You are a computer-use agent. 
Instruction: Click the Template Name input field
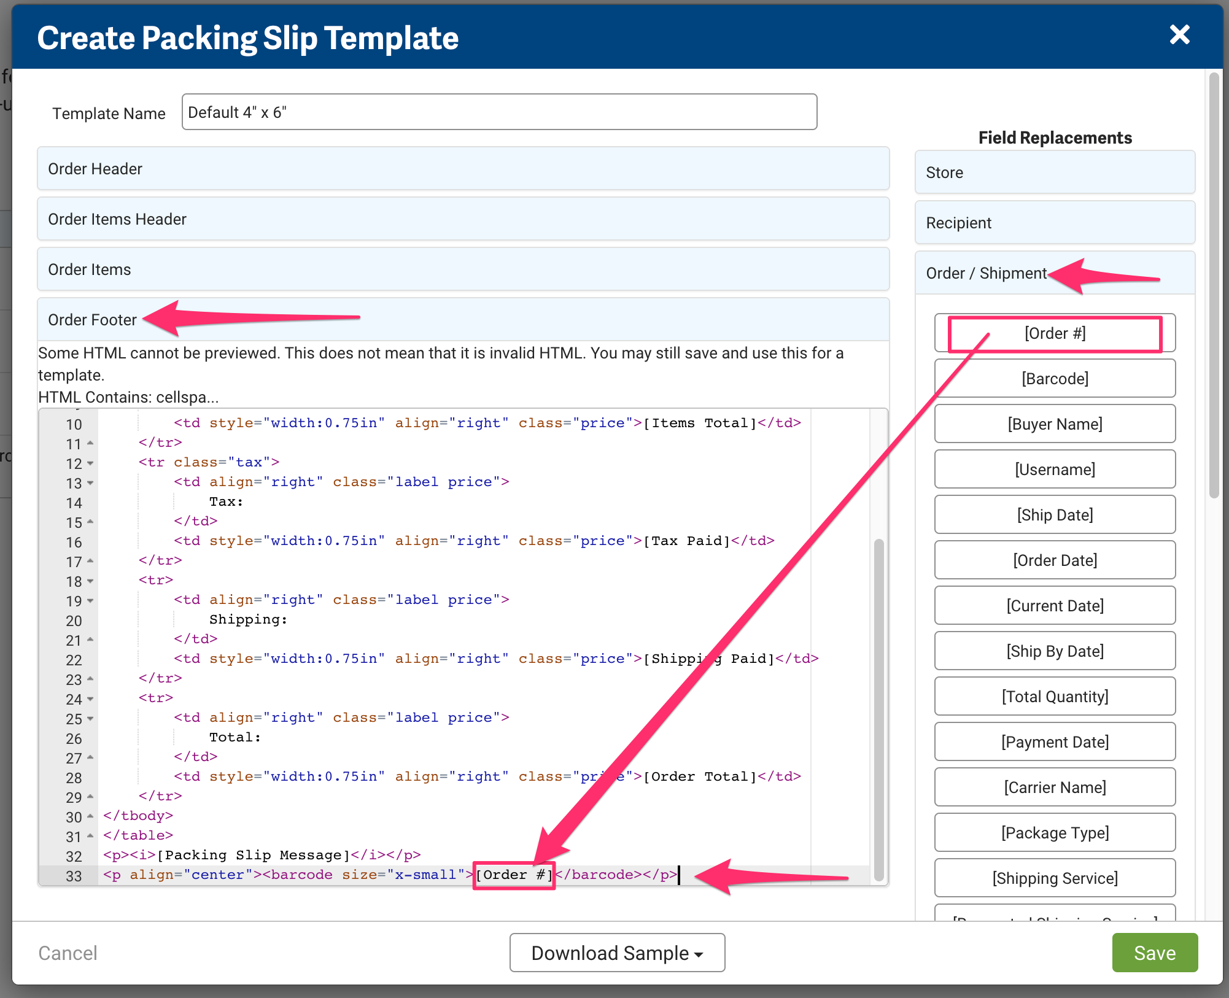coord(498,112)
